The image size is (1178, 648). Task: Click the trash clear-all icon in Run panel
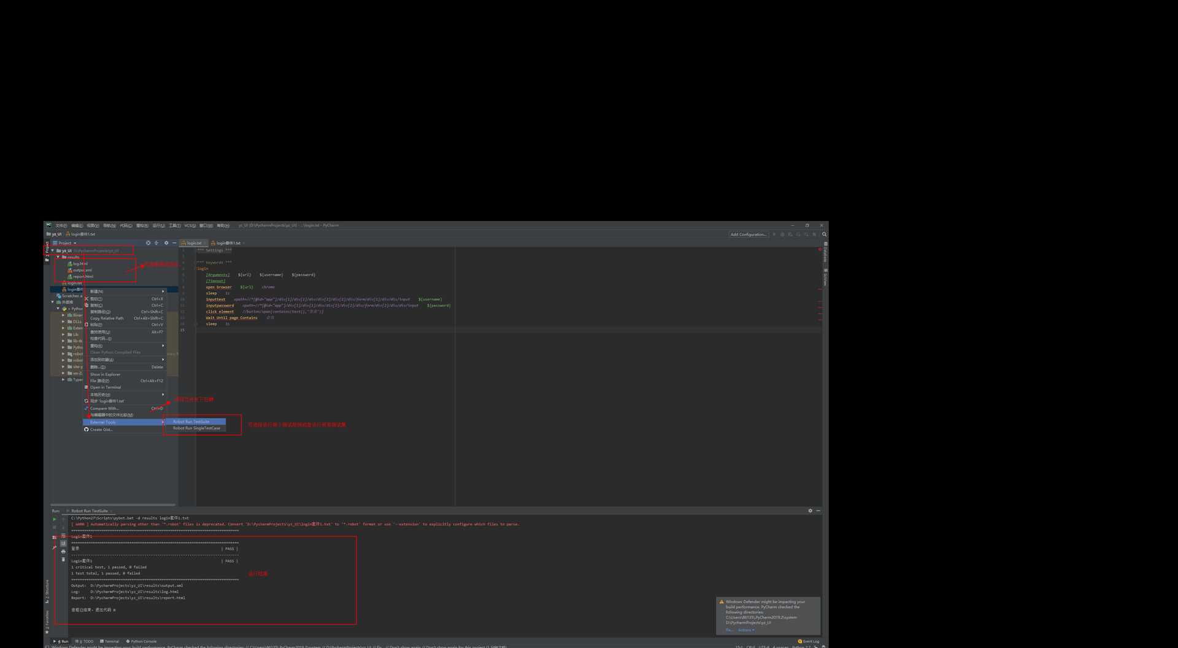pos(63,560)
